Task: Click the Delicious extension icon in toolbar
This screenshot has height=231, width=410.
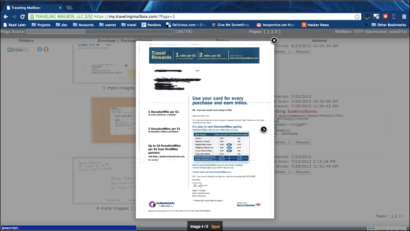Action: pyautogui.click(x=376, y=16)
